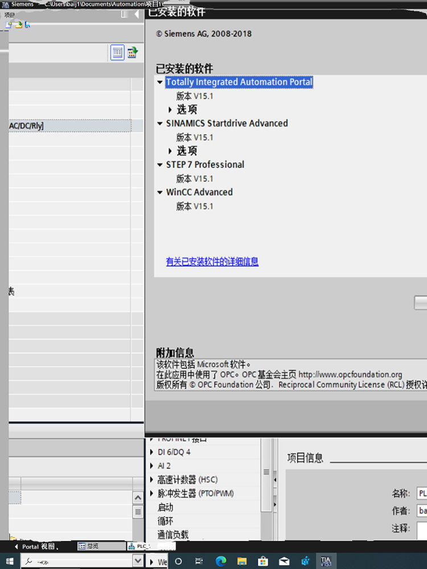Click the open project folder icon

tap(18, 24)
